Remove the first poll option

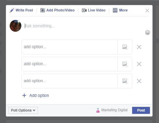pos(139,47)
